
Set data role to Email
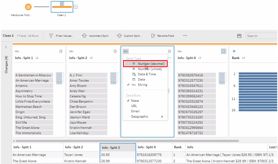tap(145, 111)
